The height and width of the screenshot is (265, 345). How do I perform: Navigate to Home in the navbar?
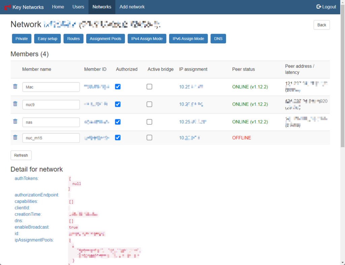[58, 7]
